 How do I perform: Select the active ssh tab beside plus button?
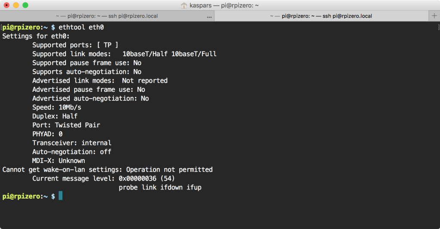click(x=321, y=16)
